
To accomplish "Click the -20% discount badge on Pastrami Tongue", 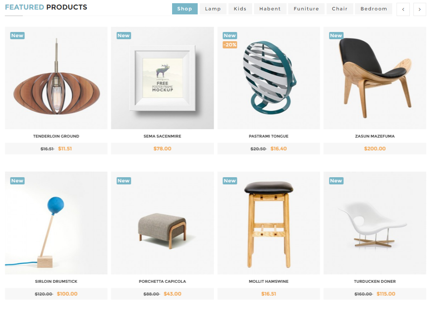I will coord(230,45).
